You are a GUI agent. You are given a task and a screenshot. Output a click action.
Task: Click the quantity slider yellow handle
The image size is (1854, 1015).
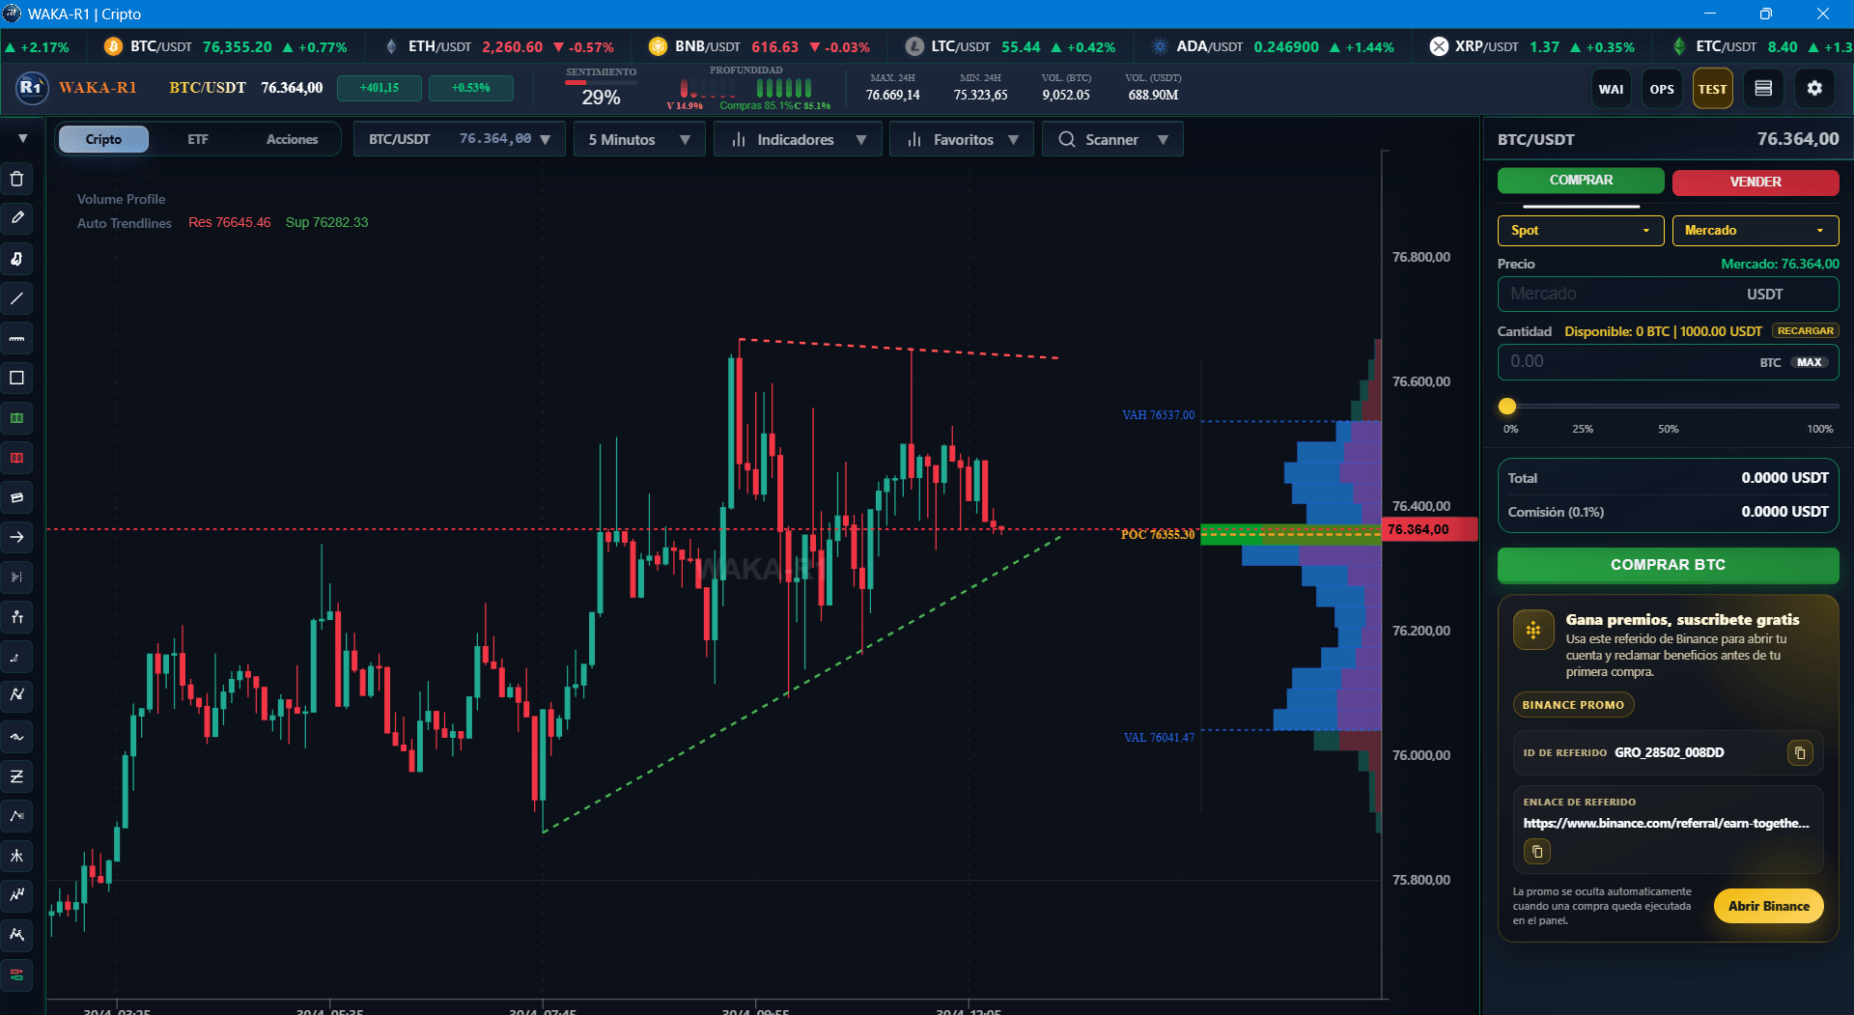point(1507,407)
